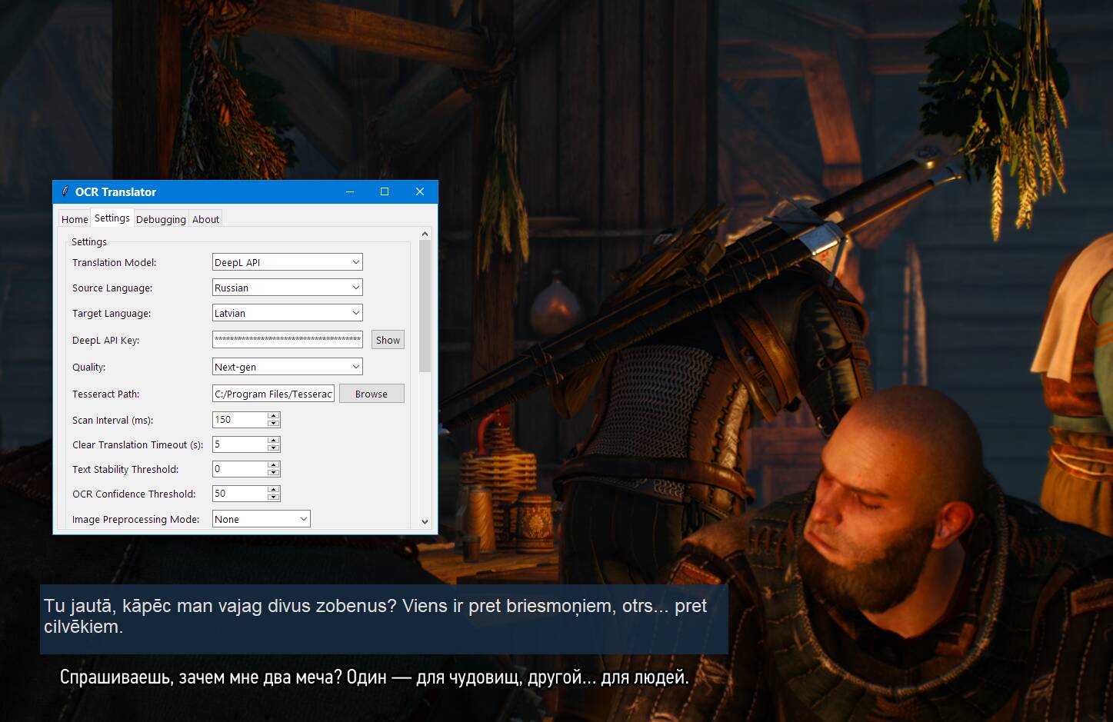The height and width of the screenshot is (722, 1113).
Task: Click the 'Tesseract Path:' label
Action: pos(105,394)
